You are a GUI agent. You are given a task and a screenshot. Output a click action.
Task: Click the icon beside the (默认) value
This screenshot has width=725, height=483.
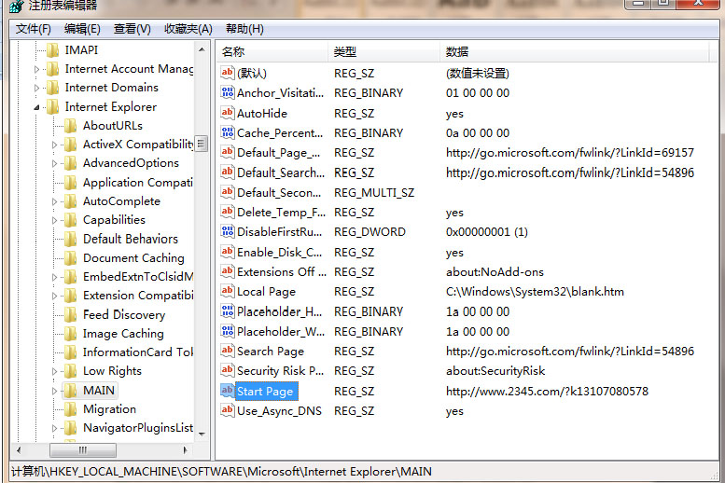[x=228, y=73]
